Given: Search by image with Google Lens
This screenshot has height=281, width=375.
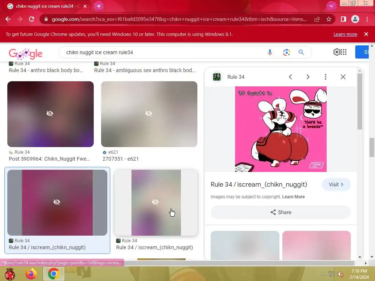Looking at the screenshot, I should click(x=286, y=52).
